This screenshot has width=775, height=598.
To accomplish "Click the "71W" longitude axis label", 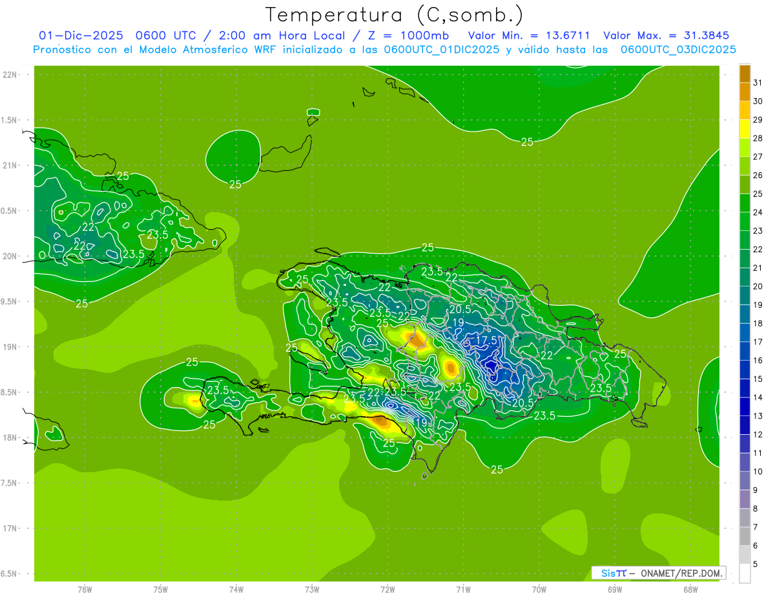I will pyautogui.click(x=463, y=589).
